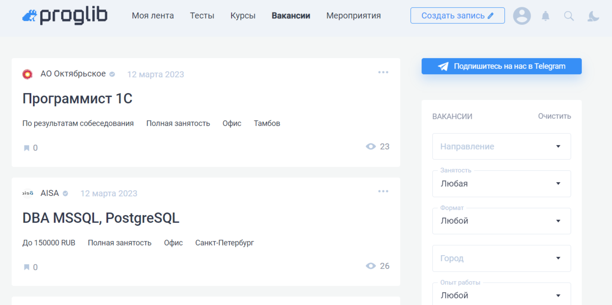Click the Proglib logo

coord(64,15)
